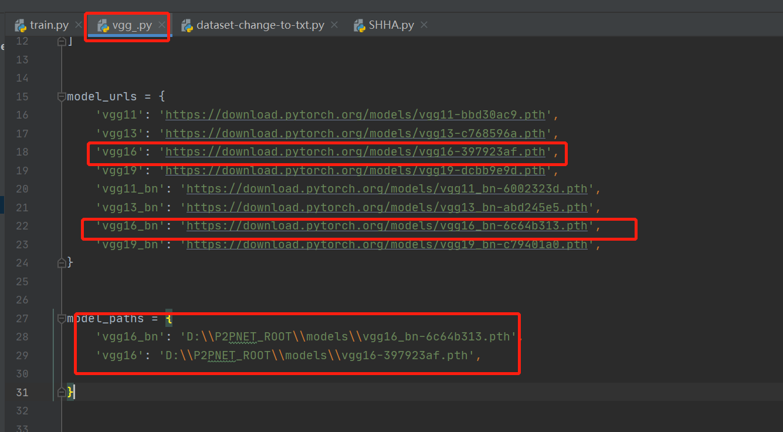Click the 'vgg16' key on line 29

coord(120,355)
